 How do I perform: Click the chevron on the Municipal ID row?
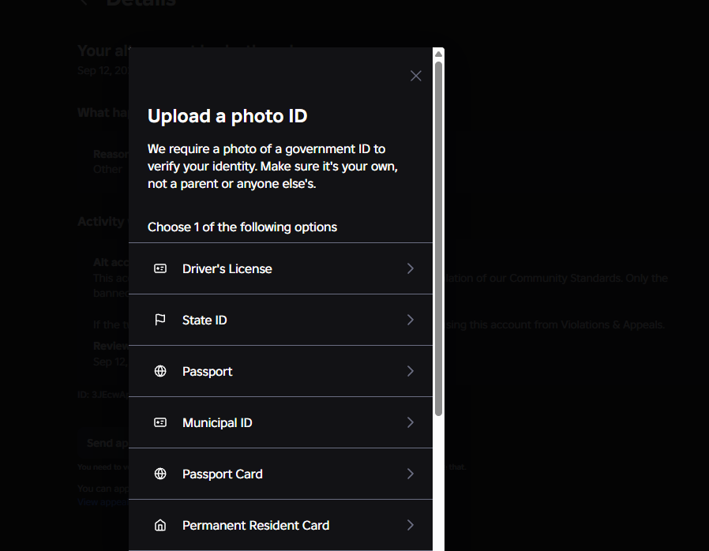(x=410, y=422)
